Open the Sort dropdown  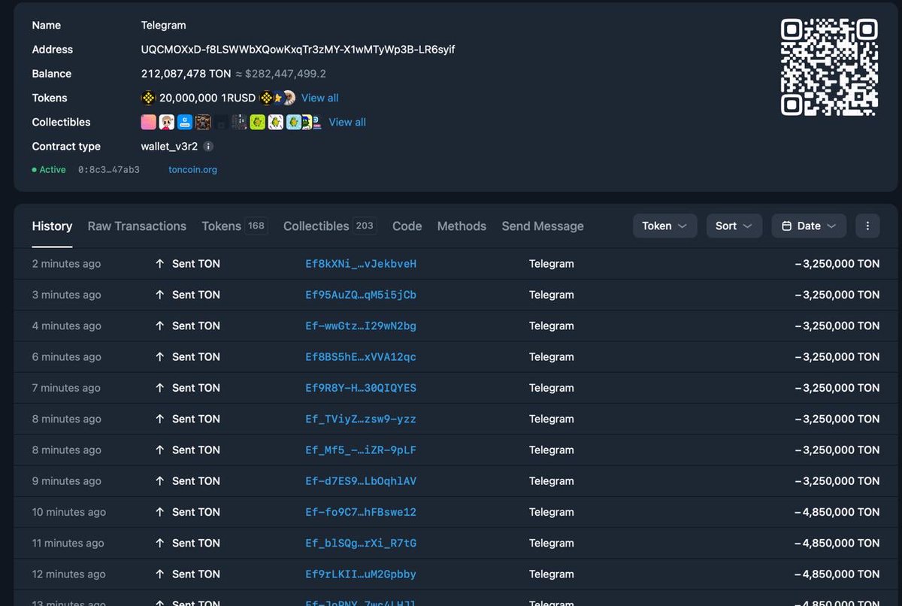pos(734,226)
